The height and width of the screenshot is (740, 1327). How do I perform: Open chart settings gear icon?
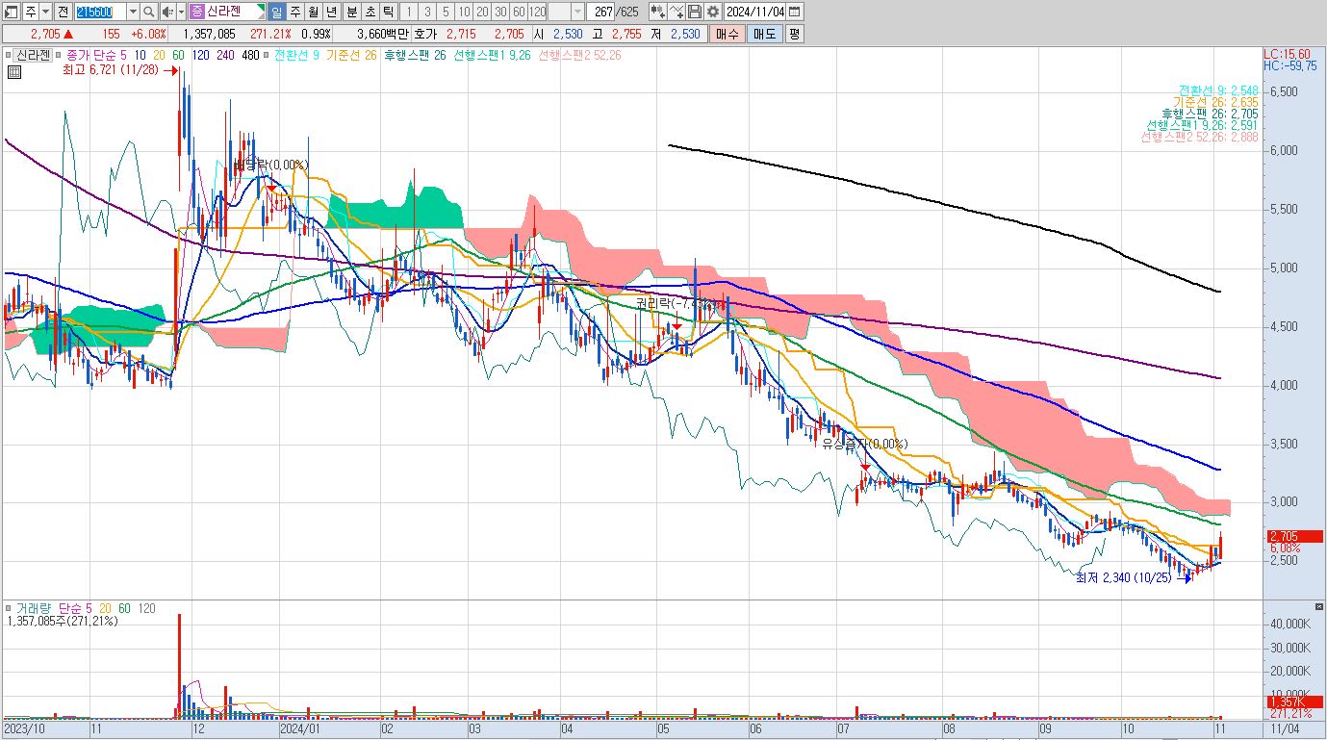713,12
